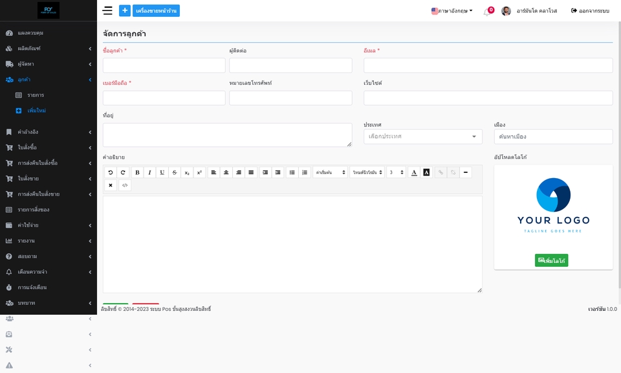Viewport: 621px width, 373px height.
Task: Click the ที่อยู่ address textarea
Action: coord(227,135)
